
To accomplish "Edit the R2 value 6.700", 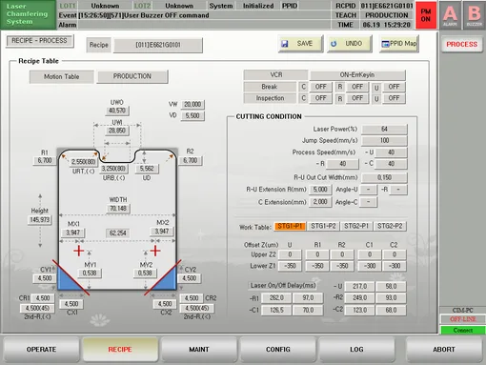I will tap(190, 161).
